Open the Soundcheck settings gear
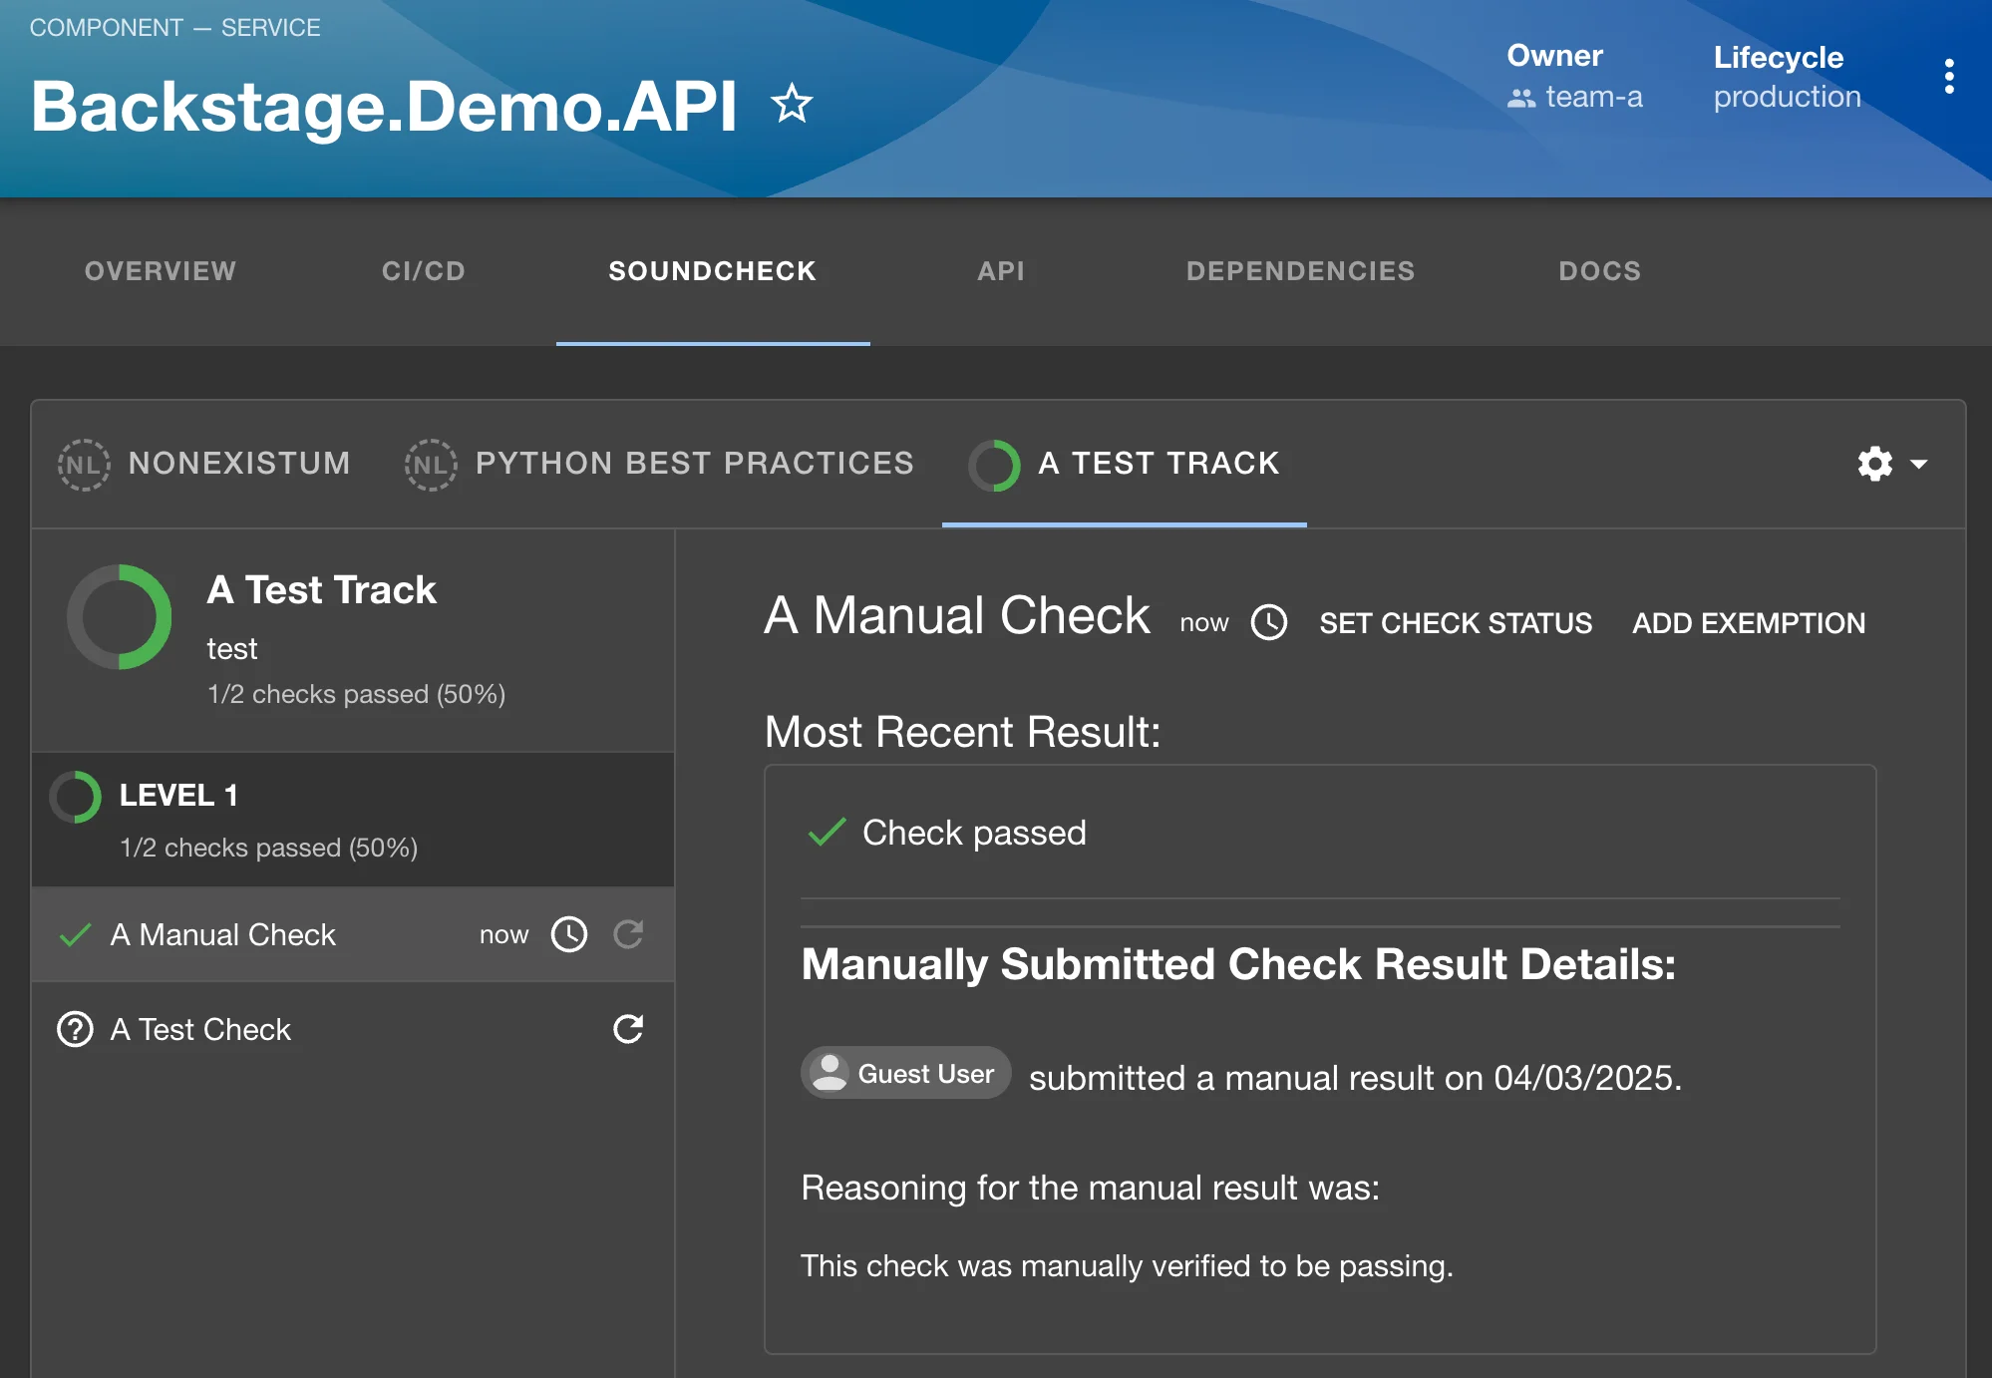 pos(1875,464)
